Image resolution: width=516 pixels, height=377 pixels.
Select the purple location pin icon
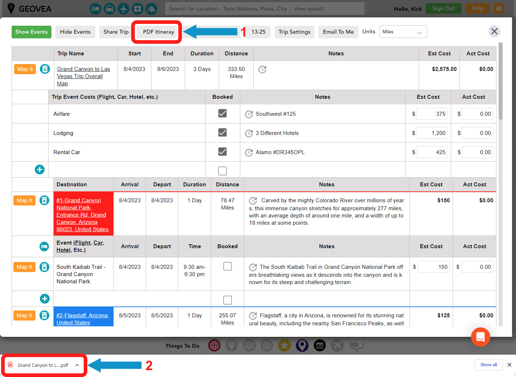302,345
